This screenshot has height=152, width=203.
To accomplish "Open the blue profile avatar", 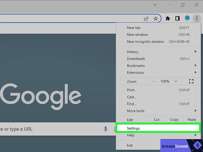I will [187, 18].
